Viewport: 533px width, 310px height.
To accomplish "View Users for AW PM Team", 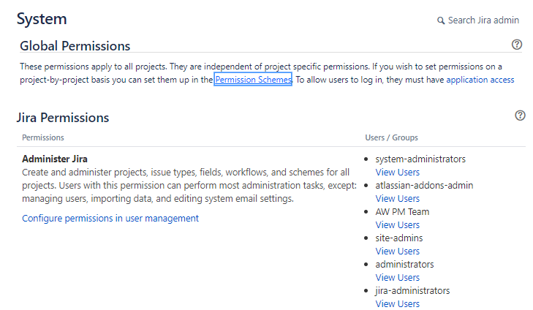I will (397, 225).
